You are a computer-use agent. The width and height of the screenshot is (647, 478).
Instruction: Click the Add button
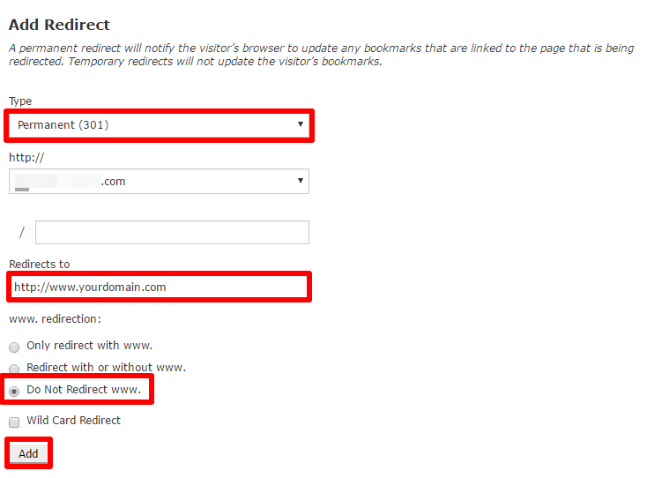point(28,453)
